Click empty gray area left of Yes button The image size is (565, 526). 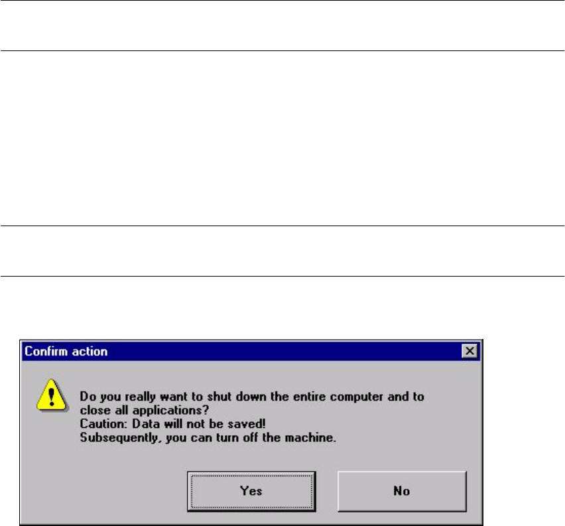click(105, 491)
